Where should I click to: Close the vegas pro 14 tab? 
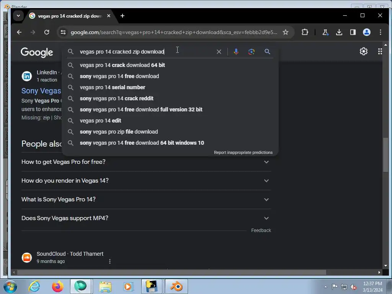[109, 16]
